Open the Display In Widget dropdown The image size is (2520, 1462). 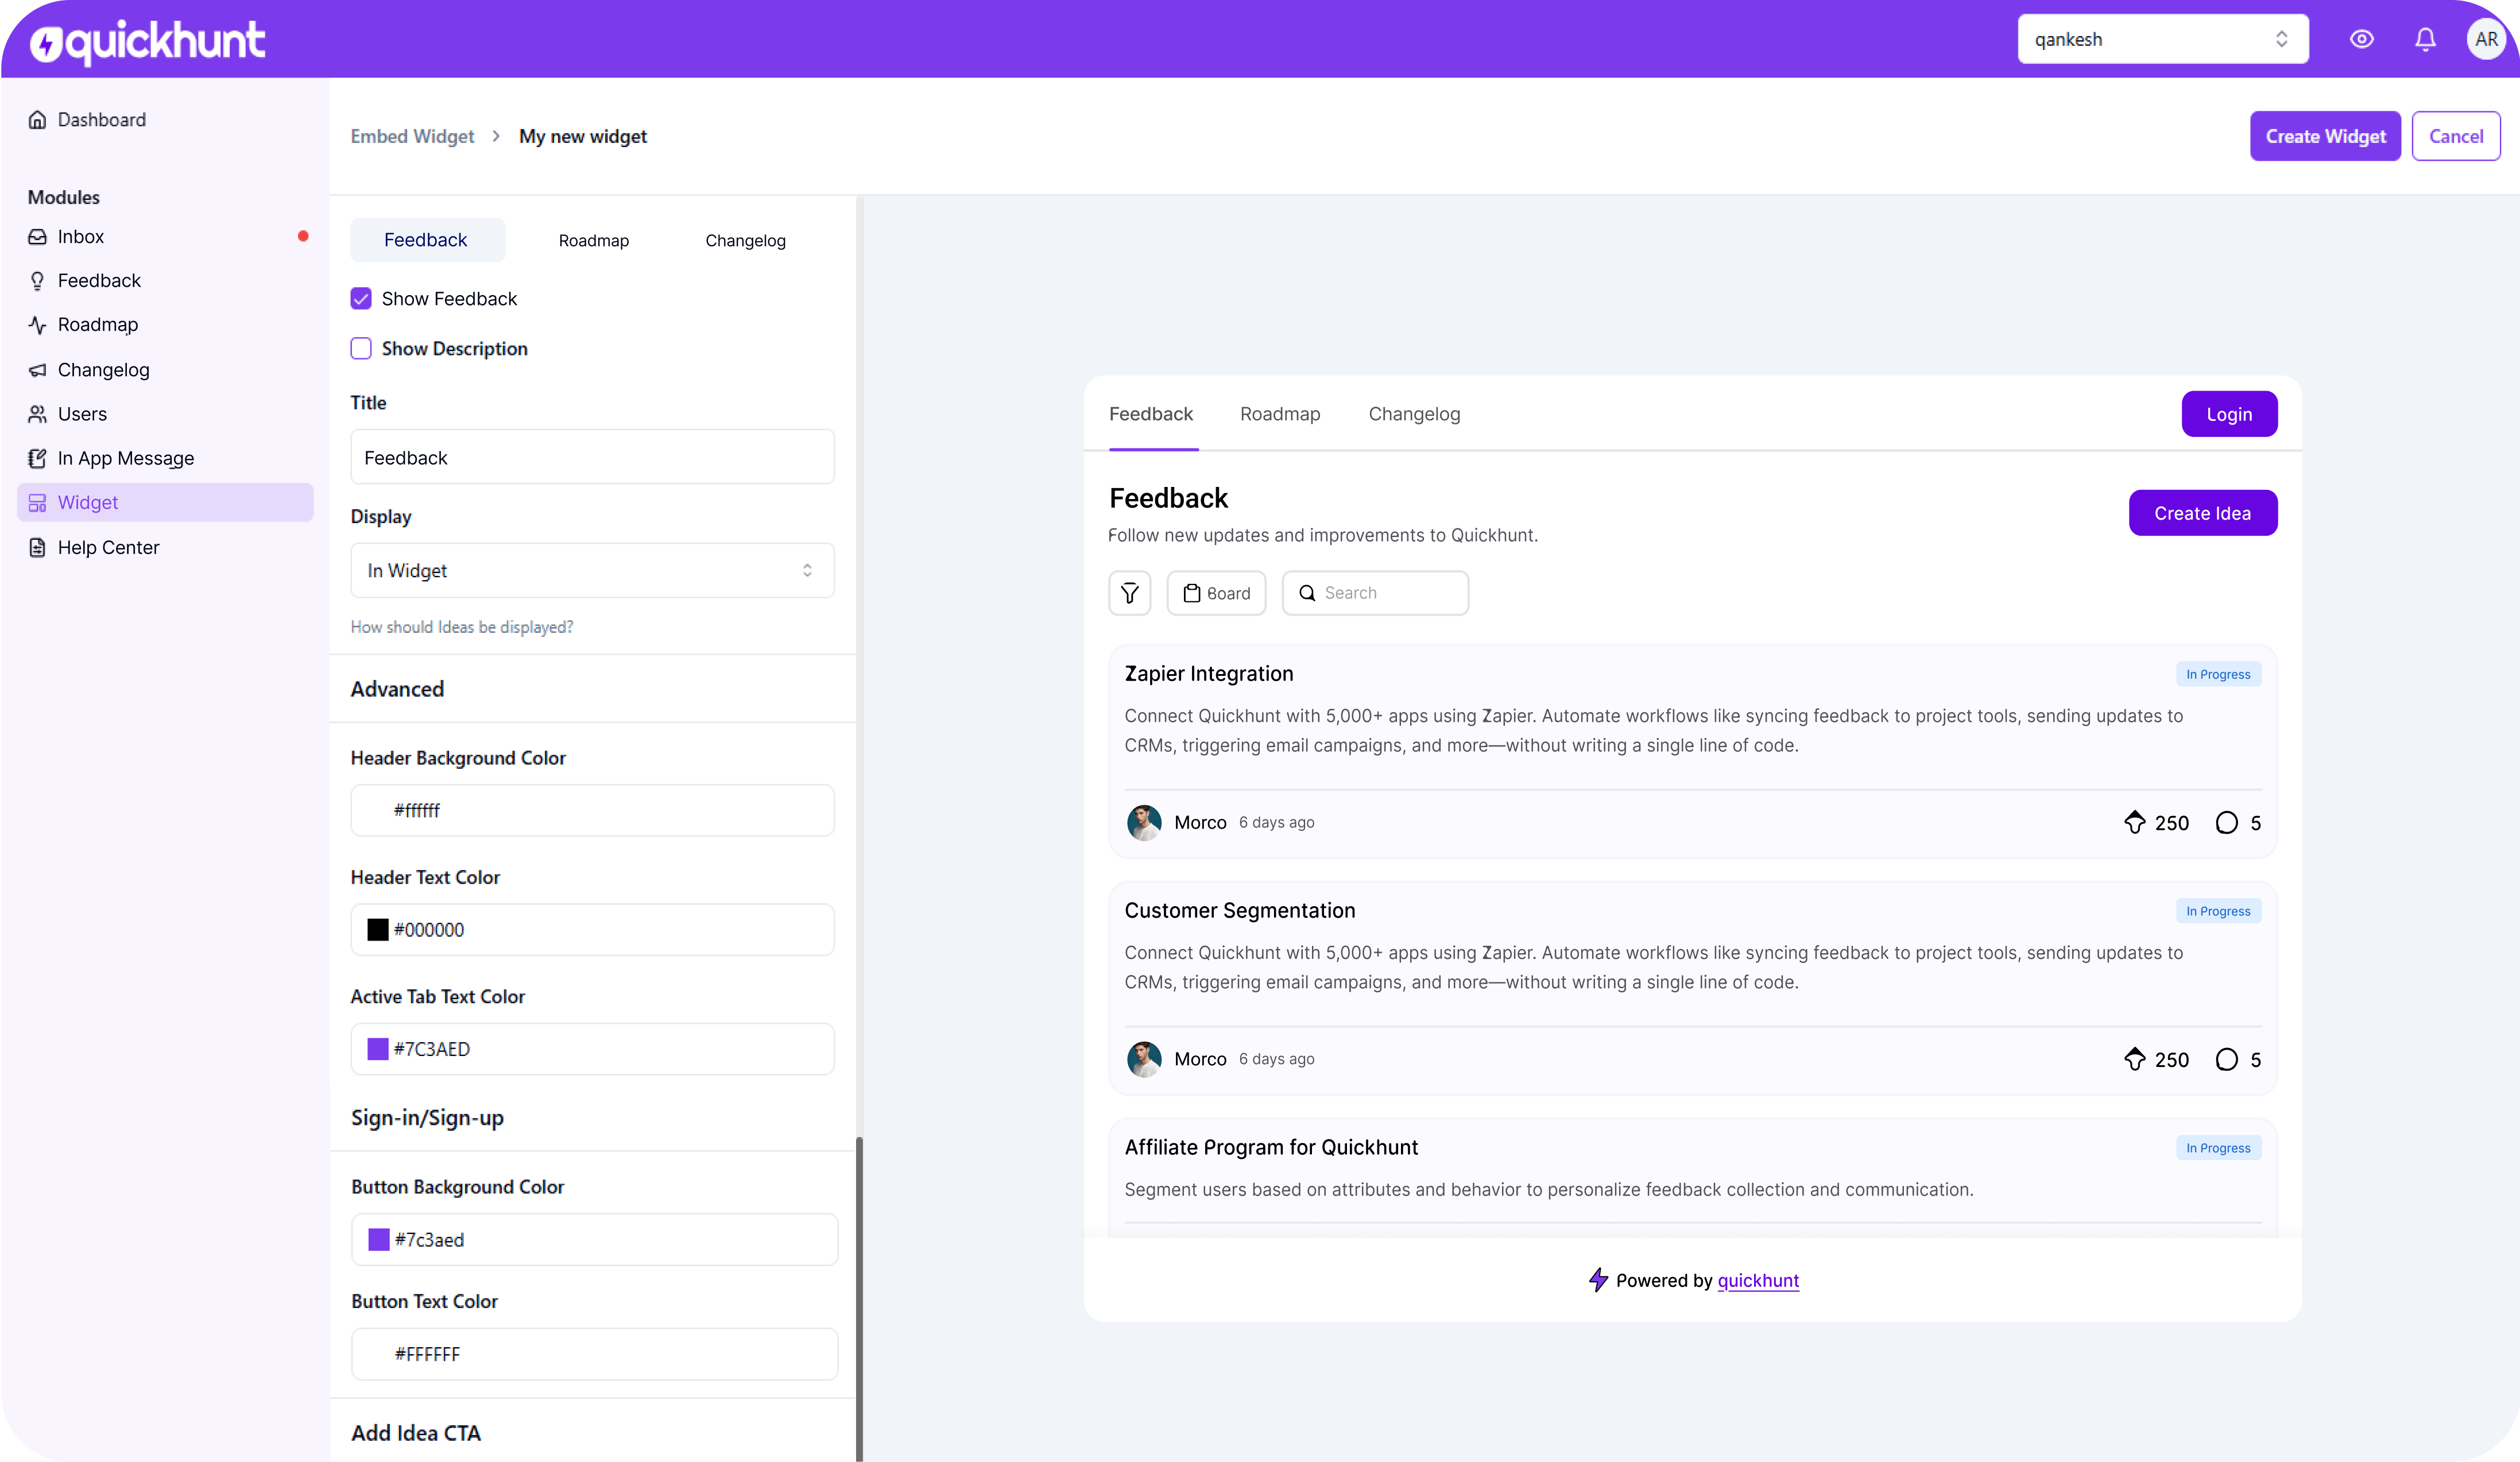click(x=592, y=570)
